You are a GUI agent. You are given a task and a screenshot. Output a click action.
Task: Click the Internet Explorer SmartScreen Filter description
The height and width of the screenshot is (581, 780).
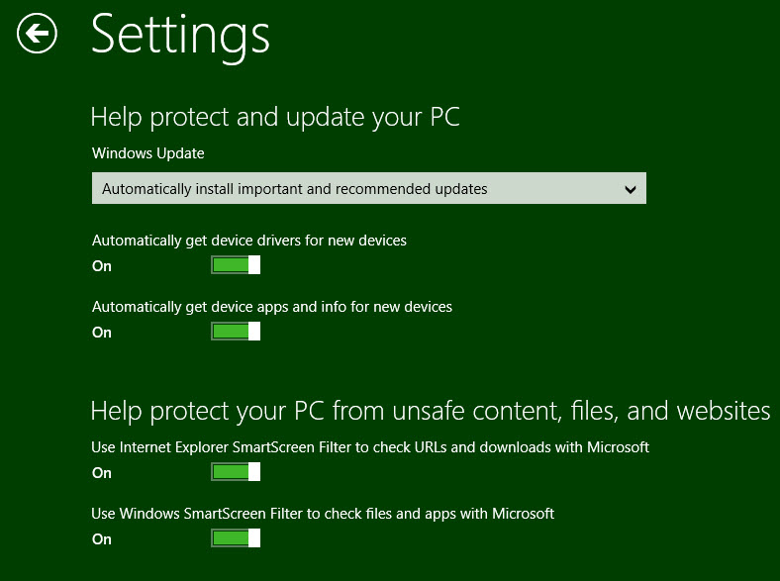(370, 447)
